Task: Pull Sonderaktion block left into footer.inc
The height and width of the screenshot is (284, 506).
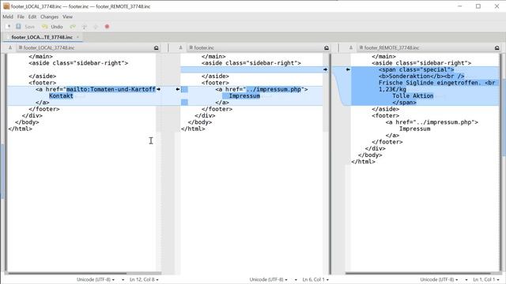Action: pos(348,69)
